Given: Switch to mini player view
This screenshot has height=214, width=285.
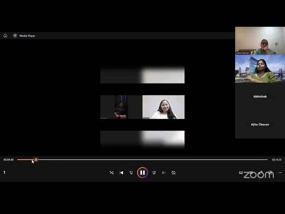Looking at the screenshot, I should tap(270, 173).
